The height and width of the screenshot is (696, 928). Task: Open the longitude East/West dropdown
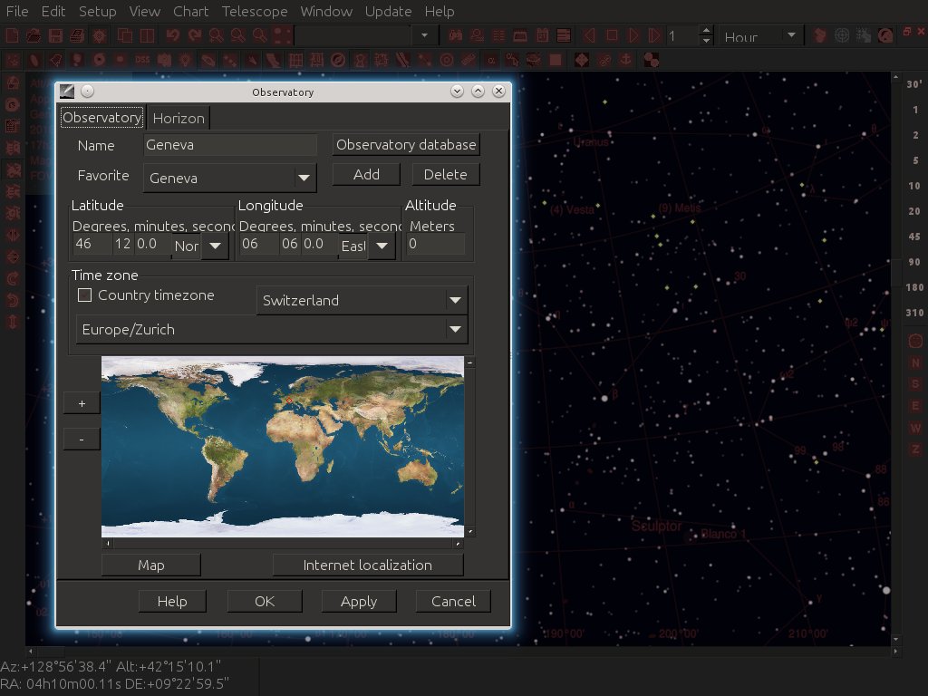[x=382, y=245]
